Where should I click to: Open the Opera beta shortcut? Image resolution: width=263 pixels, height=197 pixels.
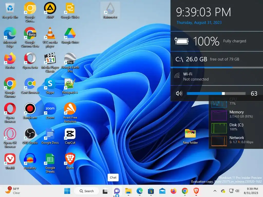(x=30, y=61)
